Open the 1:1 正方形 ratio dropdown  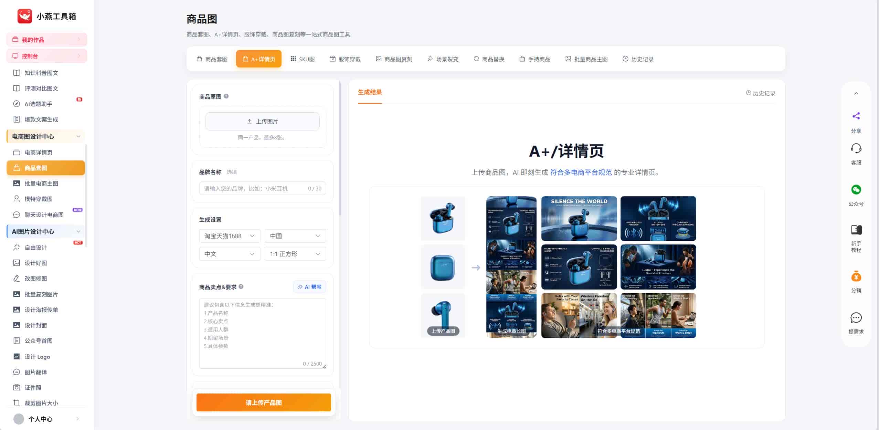[295, 254]
